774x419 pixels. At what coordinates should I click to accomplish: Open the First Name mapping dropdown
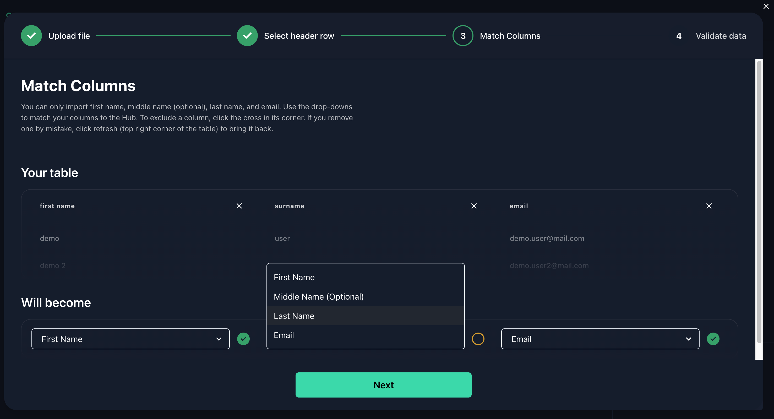pyautogui.click(x=126, y=339)
